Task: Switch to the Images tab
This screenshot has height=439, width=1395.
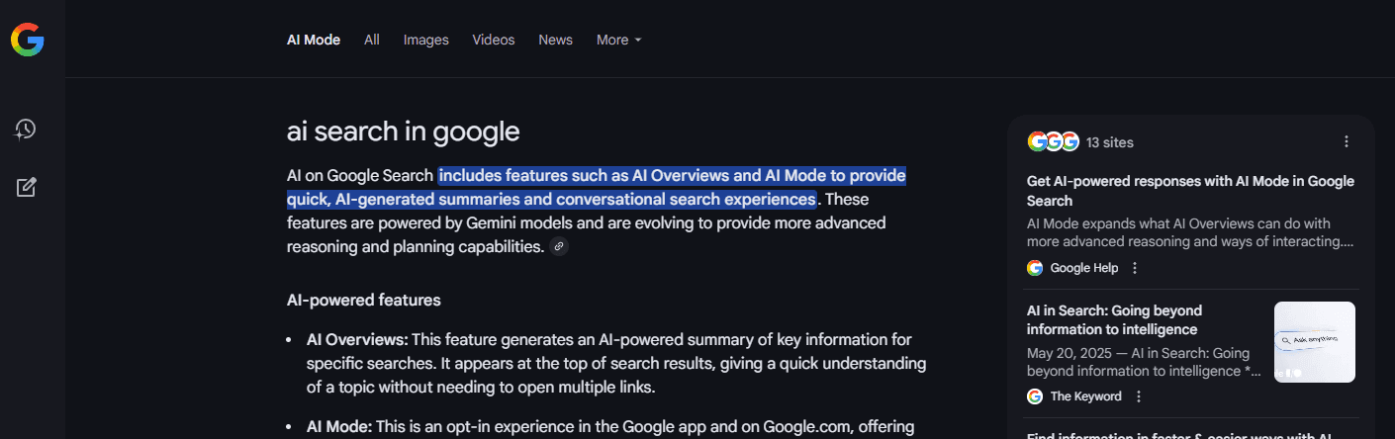Action: 426,40
